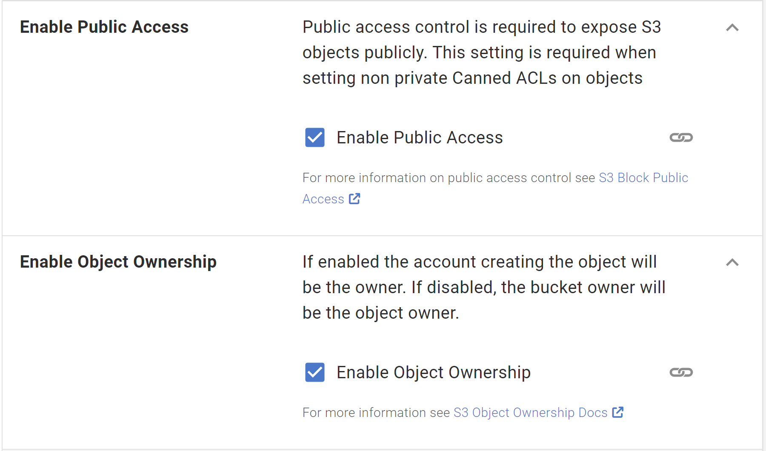Toggle object ownership by clicking its checkbox label

(434, 372)
